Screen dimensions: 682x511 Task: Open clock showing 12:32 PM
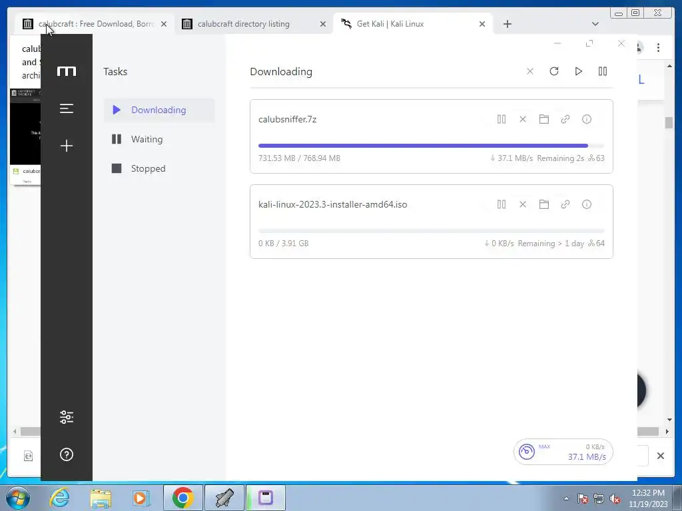pyautogui.click(x=648, y=498)
